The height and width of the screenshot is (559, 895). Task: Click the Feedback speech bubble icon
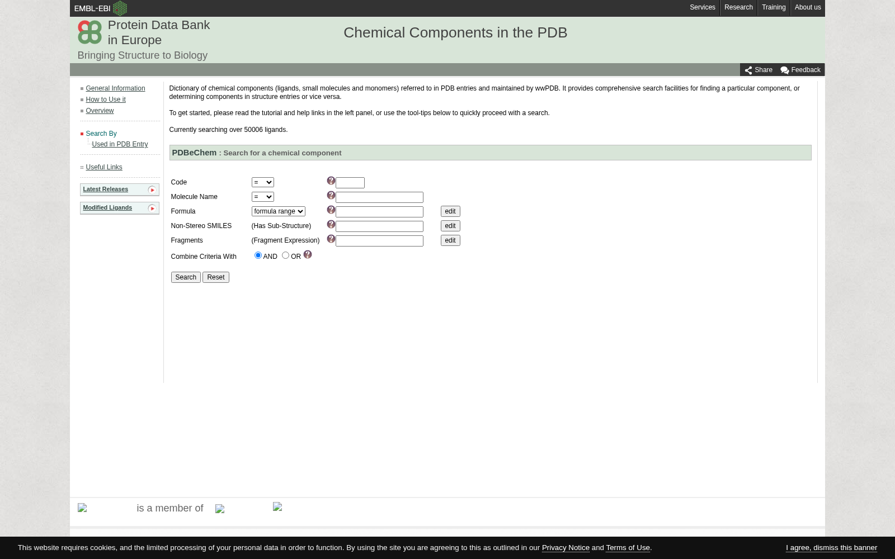[785, 70]
